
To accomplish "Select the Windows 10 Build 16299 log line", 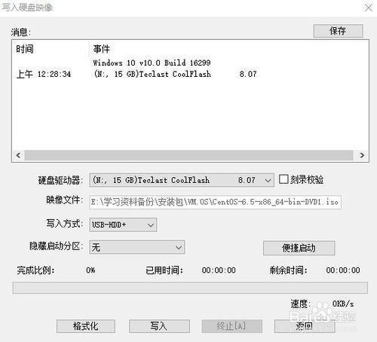I will click(152, 63).
